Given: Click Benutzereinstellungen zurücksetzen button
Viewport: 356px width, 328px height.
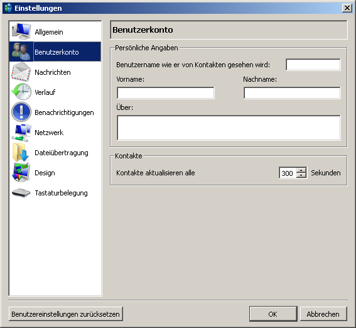Looking at the screenshot, I should [x=66, y=314].
